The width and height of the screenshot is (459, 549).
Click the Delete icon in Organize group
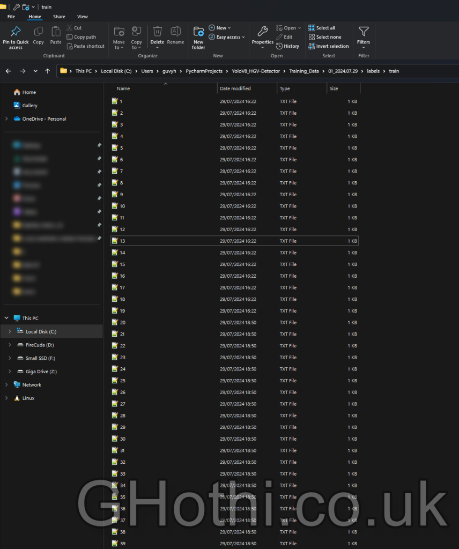pyautogui.click(x=157, y=33)
